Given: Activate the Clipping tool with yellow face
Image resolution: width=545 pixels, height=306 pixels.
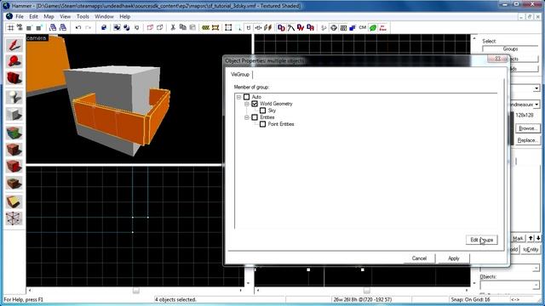Looking at the screenshot, I should (14, 201).
